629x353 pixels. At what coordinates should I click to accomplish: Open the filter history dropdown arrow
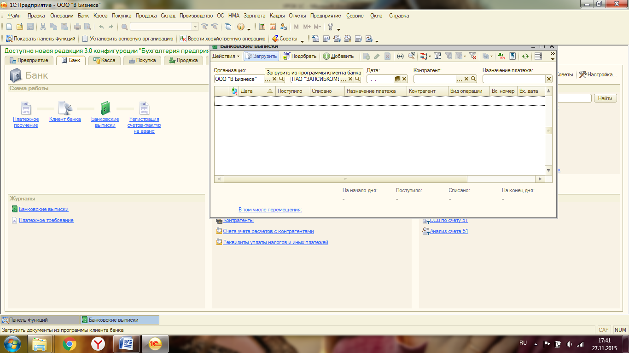coord(465,57)
